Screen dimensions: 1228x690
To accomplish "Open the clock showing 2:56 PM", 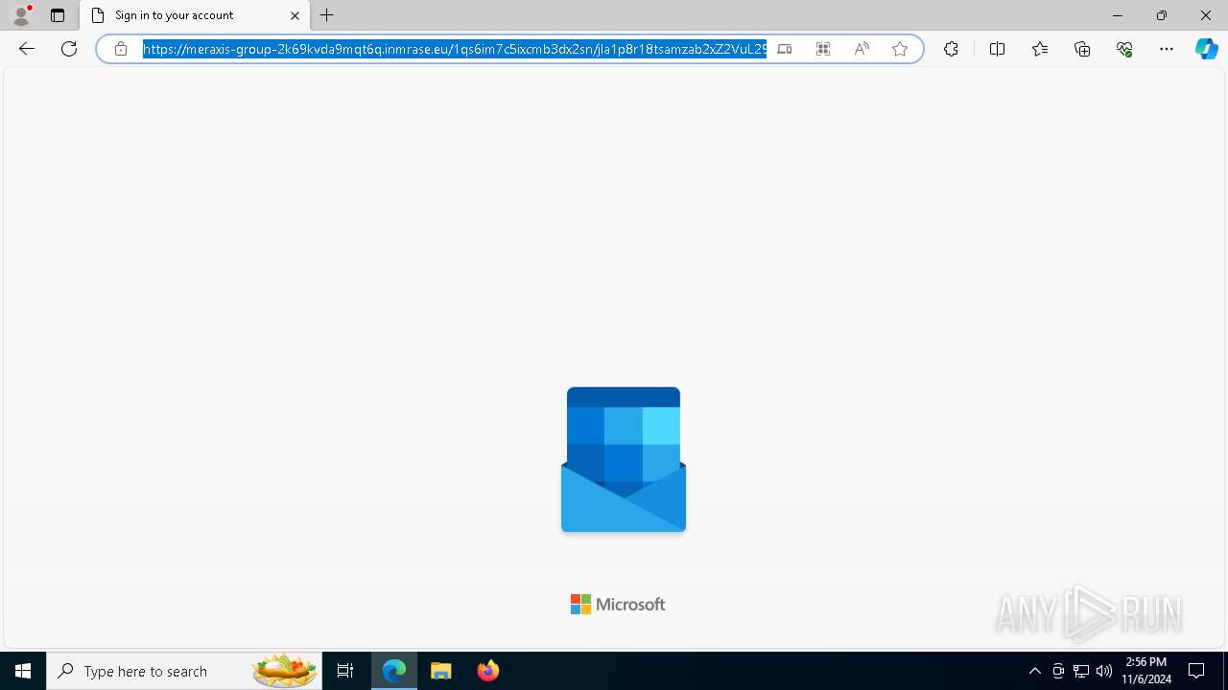I will click(1146, 671).
